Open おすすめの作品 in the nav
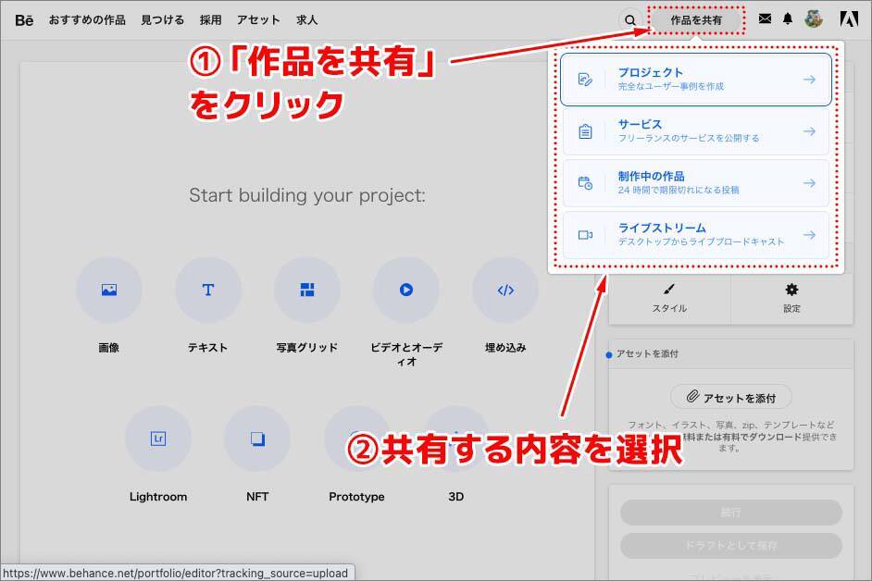This screenshot has width=872, height=581. coord(87,20)
